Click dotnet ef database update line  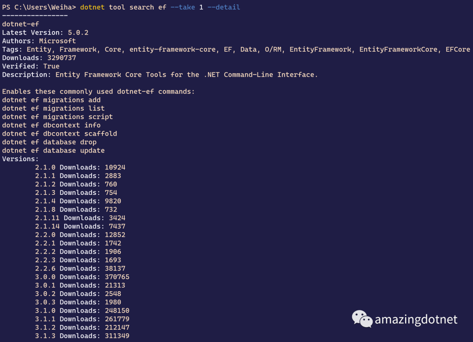(x=53, y=151)
